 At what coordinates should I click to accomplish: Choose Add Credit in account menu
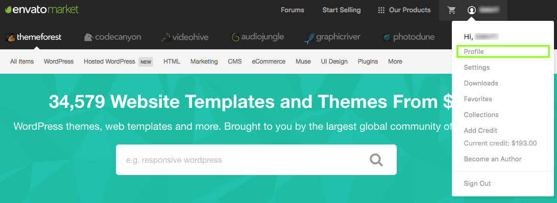pos(480,131)
